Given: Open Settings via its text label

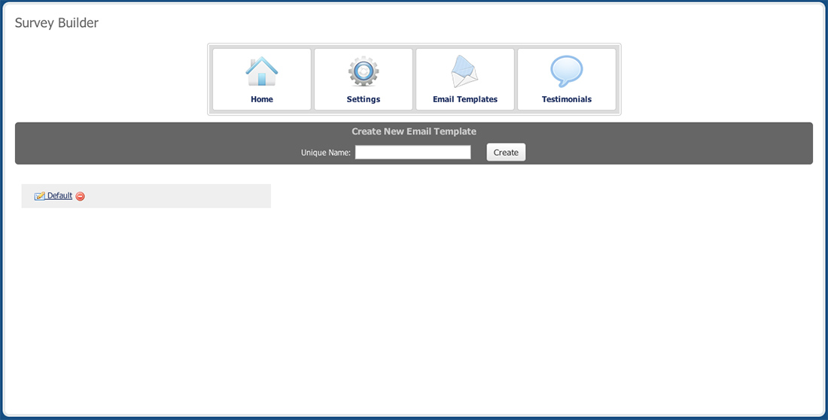Looking at the screenshot, I should [x=363, y=99].
